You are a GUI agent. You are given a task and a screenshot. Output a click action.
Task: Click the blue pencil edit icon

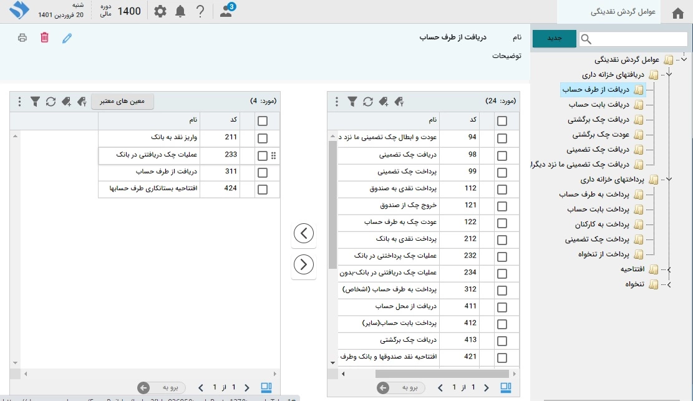pos(67,38)
